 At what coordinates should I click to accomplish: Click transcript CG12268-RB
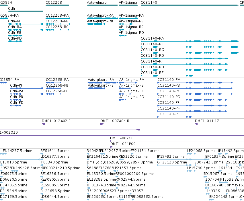pos(57,21)
